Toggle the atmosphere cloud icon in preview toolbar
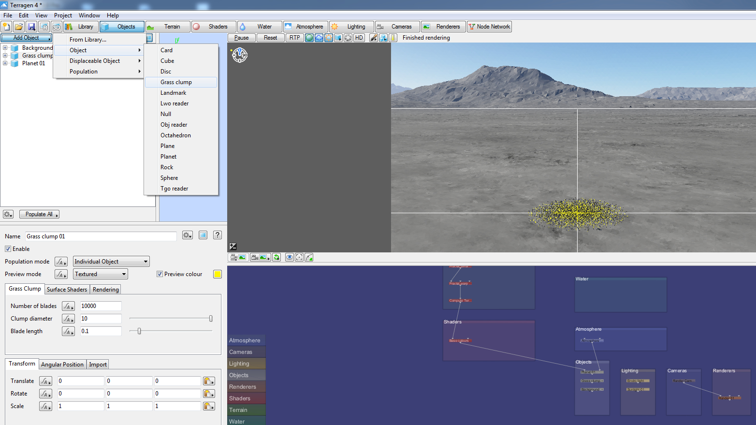The width and height of the screenshot is (756, 425). click(x=319, y=38)
